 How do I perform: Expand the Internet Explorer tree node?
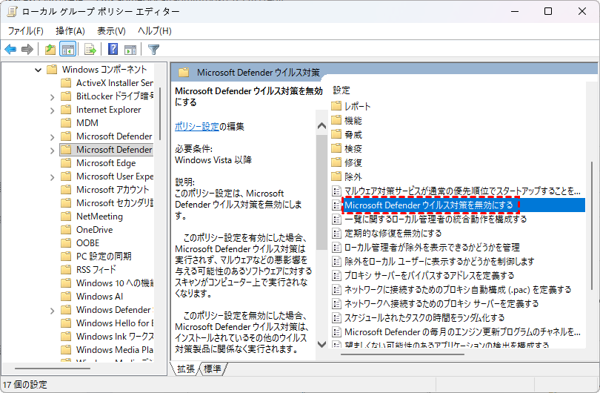(51, 110)
